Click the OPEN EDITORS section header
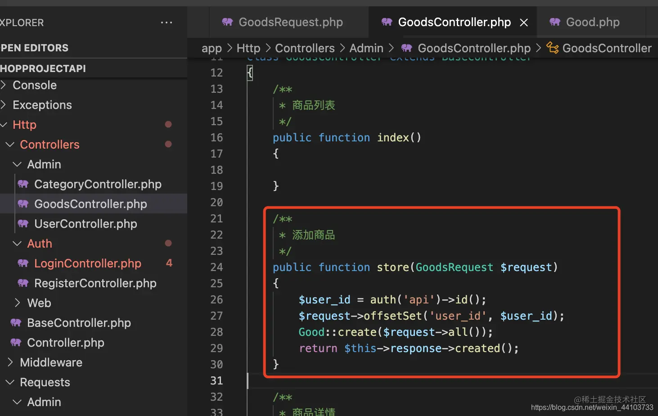 coord(94,48)
